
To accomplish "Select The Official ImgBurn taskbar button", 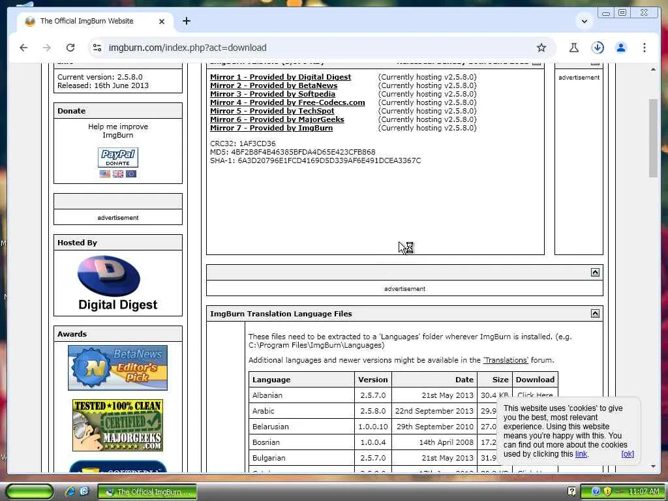I will coord(147,492).
